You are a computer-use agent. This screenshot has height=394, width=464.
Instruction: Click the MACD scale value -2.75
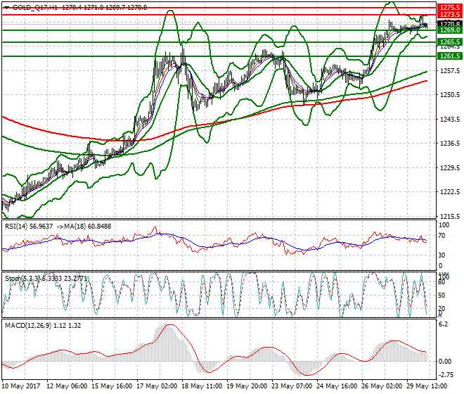(445, 375)
